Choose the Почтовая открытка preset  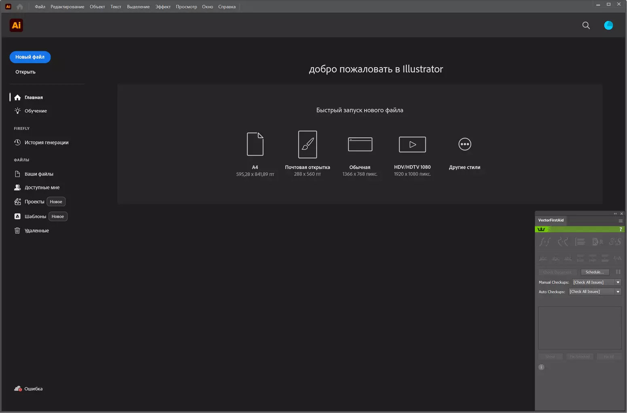click(x=307, y=154)
